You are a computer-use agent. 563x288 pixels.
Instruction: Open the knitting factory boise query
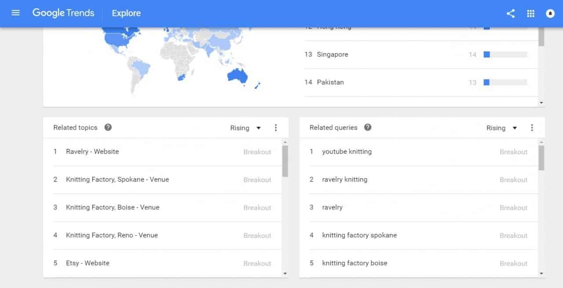[x=355, y=263]
